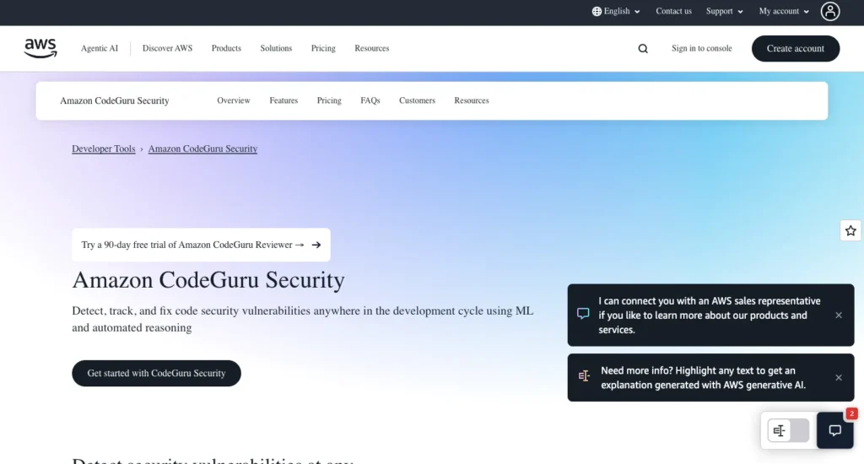Click the red notification badge showing 2
The width and height of the screenshot is (864, 464).
[851, 413]
